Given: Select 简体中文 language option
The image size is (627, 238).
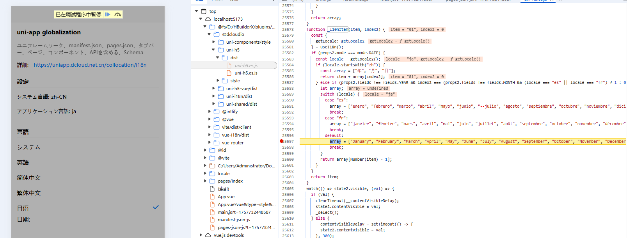Looking at the screenshot, I should [x=29, y=178].
